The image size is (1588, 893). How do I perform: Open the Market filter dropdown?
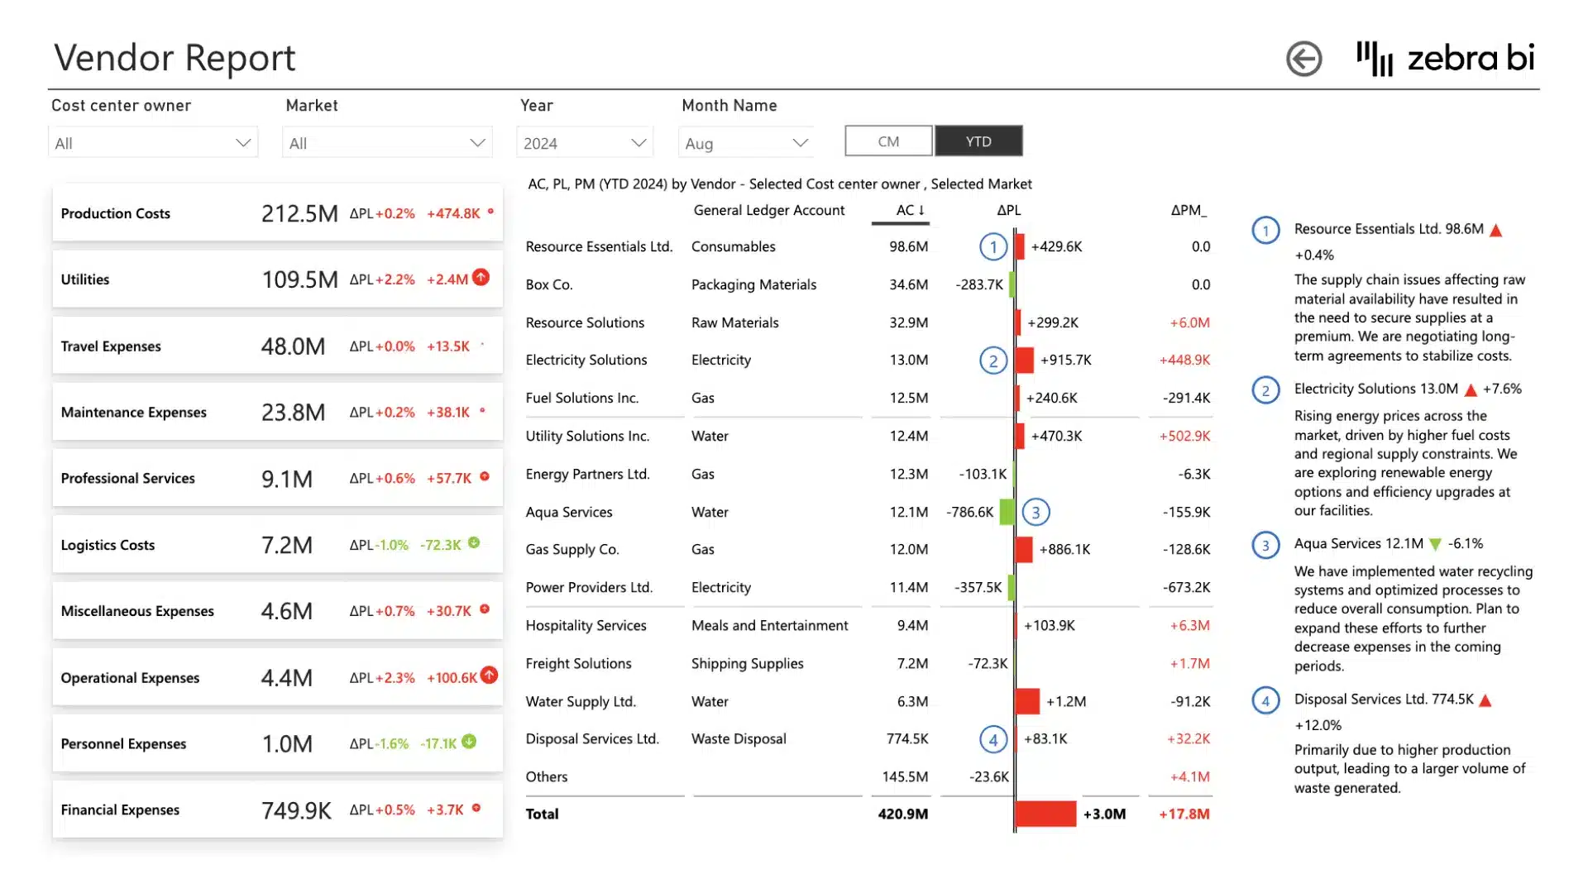pos(385,142)
